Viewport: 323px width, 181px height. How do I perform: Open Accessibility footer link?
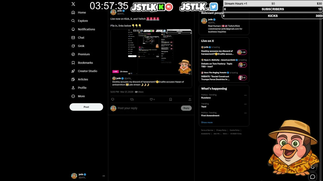206,134
